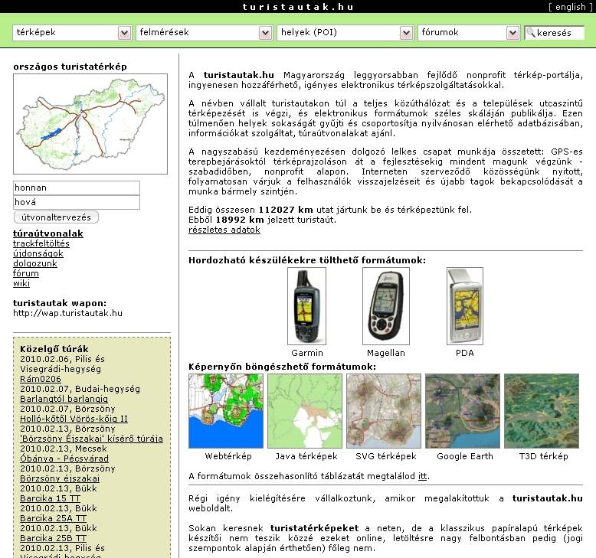Click the országos turistatérkép Hungary map
The image size is (596, 558).
tap(90, 123)
